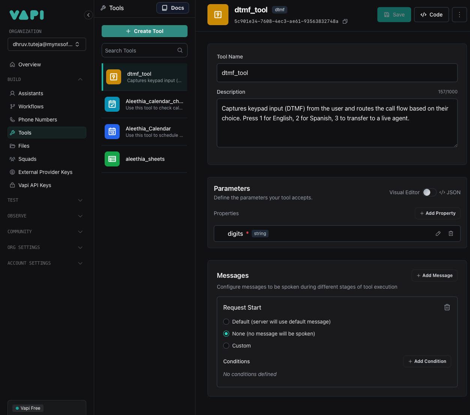Delete the digits property
Image resolution: width=470 pixels, height=415 pixels.
coord(451,234)
